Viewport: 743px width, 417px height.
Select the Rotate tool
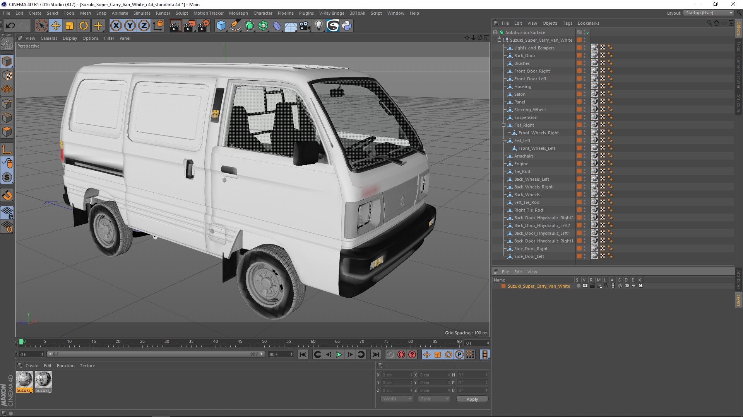(84, 26)
